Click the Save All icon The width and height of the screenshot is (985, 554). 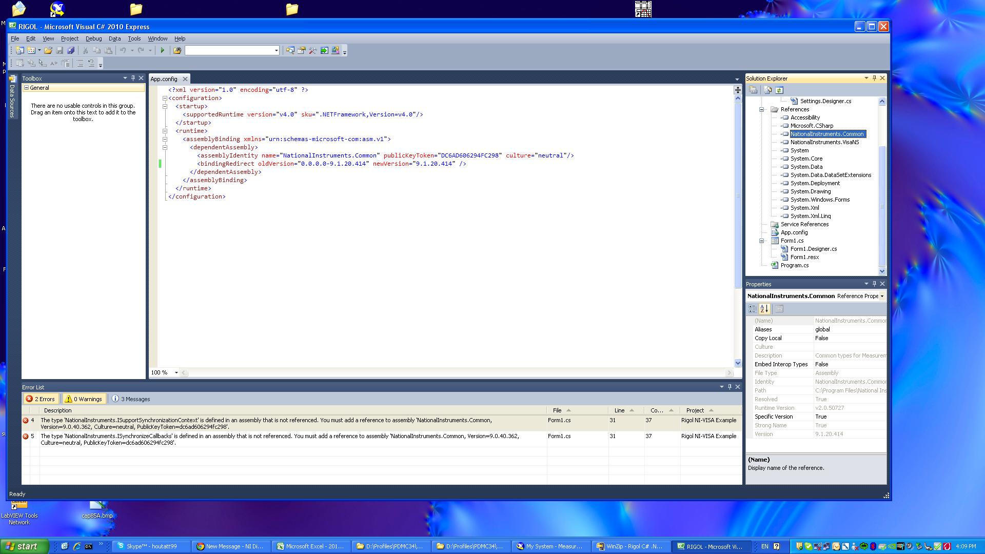(71, 50)
